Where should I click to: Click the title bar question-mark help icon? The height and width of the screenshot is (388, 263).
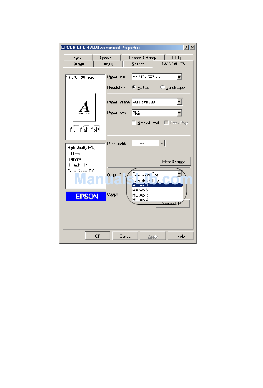pos(186,48)
